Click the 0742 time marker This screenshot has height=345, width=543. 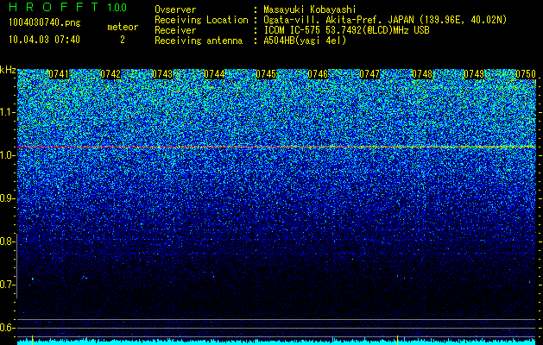[110, 74]
